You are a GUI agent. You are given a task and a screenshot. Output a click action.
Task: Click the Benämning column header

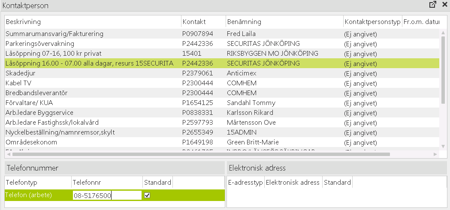pyautogui.click(x=284, y=22)
